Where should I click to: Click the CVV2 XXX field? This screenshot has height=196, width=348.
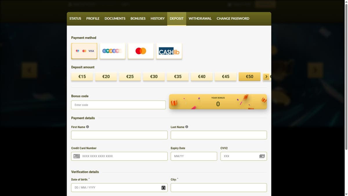click(244, 156)
